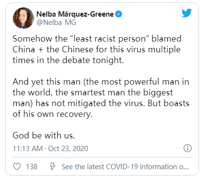The width and height of the screenshot is (202, 179).
Task: Click the lightning bolt icon
Action: 52,166
